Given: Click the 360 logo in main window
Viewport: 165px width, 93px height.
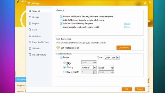Looking at the screenshot, I should (18, 1).
